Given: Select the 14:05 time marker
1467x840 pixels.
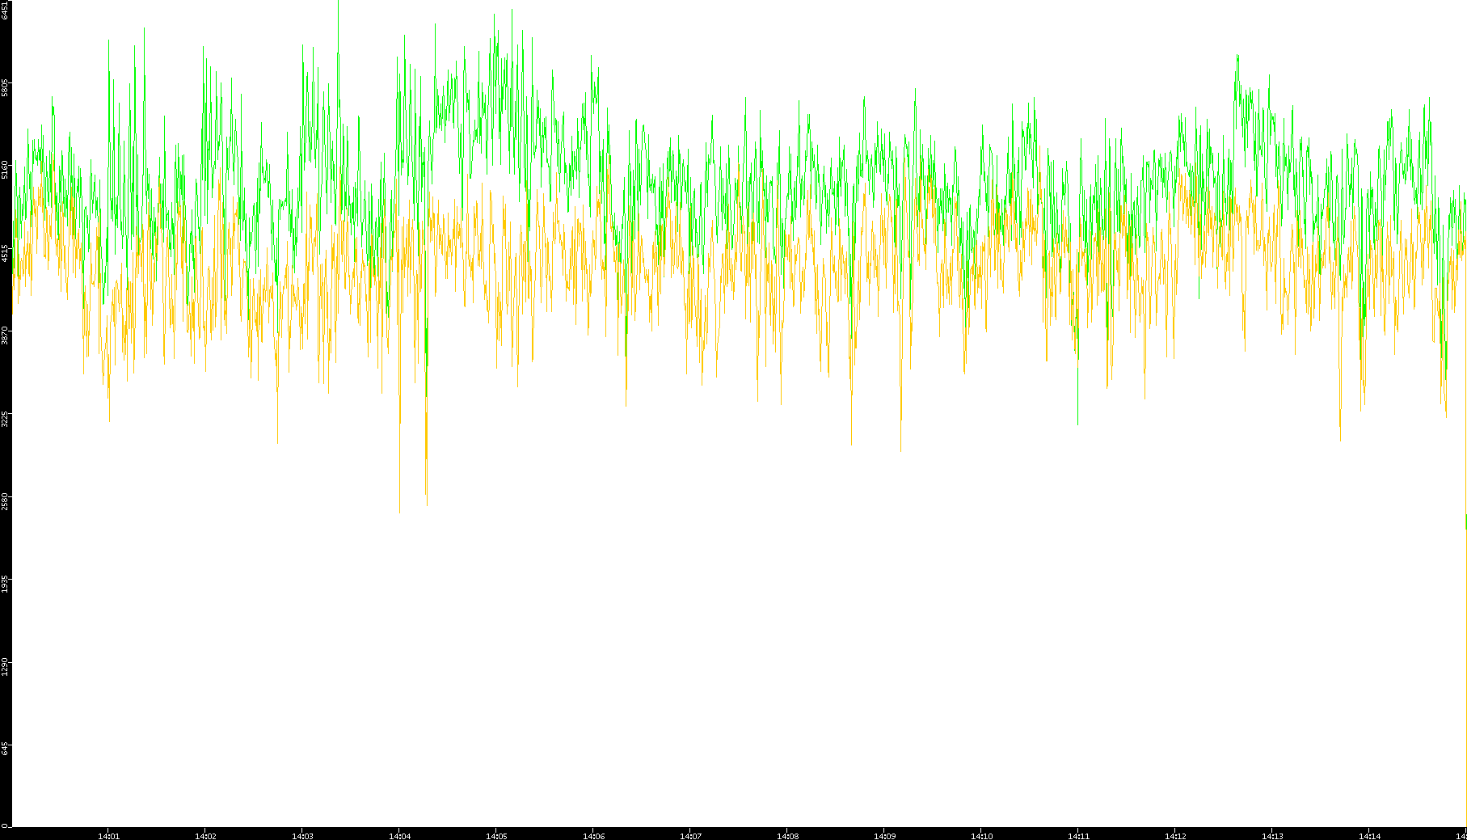Looking at the screenshot, I should (x=496, y=835).
